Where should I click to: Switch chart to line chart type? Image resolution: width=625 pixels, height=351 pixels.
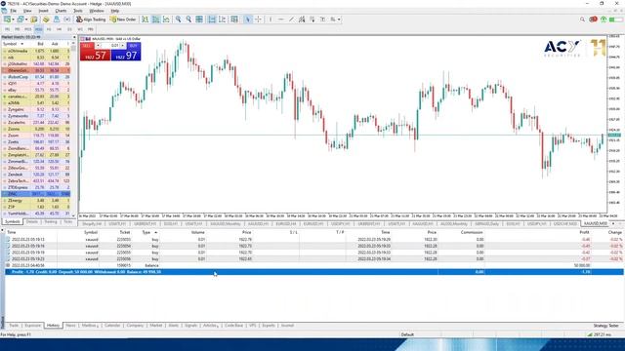tap(166, 19)
